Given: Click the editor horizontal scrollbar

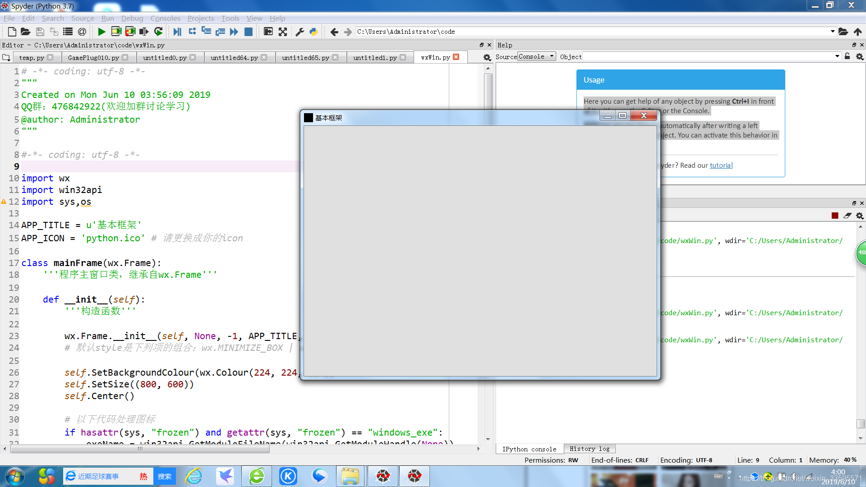Looking at the screenshot, I should (140, 449).
